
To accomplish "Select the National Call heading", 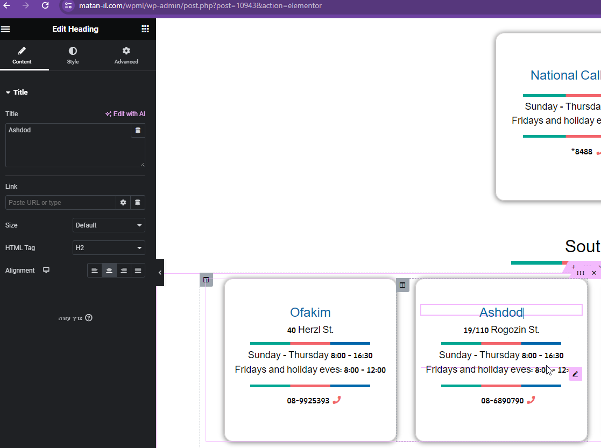I will coord(565,75).
